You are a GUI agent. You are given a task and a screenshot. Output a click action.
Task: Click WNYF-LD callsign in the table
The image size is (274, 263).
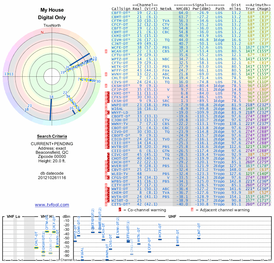point(120,113)
